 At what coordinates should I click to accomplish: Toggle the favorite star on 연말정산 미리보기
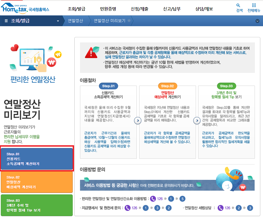(129, 20)
